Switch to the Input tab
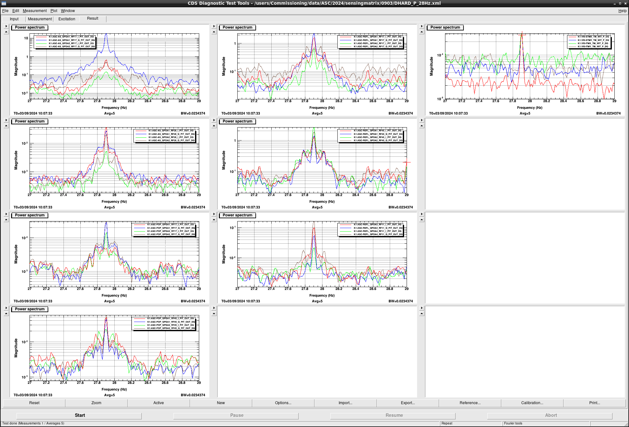This screenshot has height=427, width=629. 14,19
